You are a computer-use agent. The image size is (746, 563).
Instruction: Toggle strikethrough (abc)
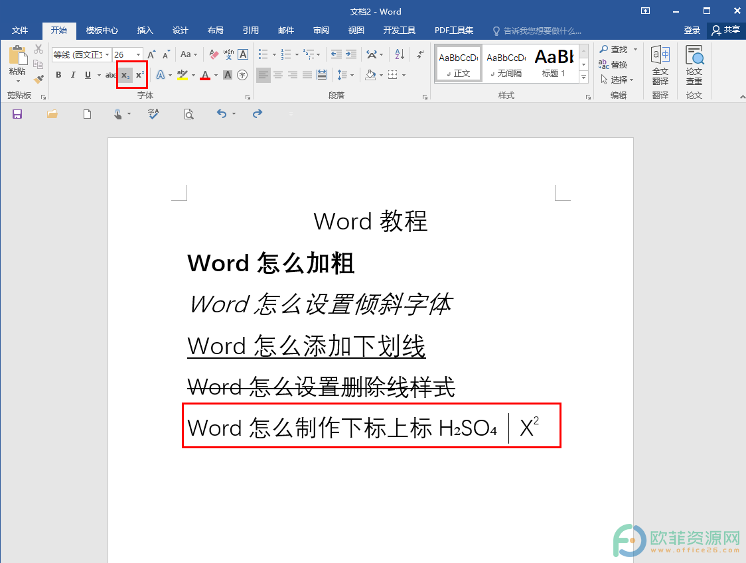click(111, 75)
